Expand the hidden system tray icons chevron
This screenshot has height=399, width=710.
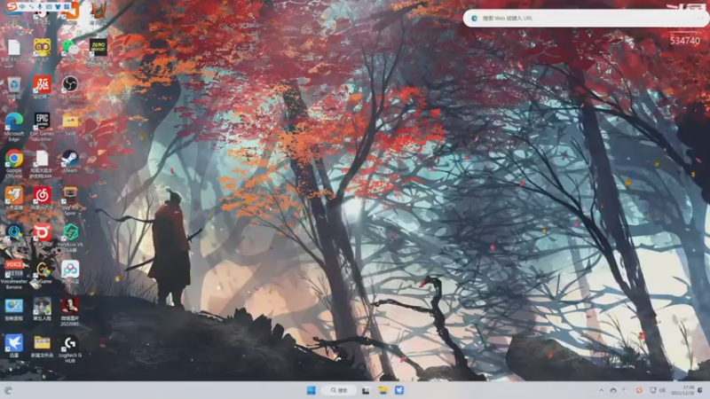click(602, 390)
